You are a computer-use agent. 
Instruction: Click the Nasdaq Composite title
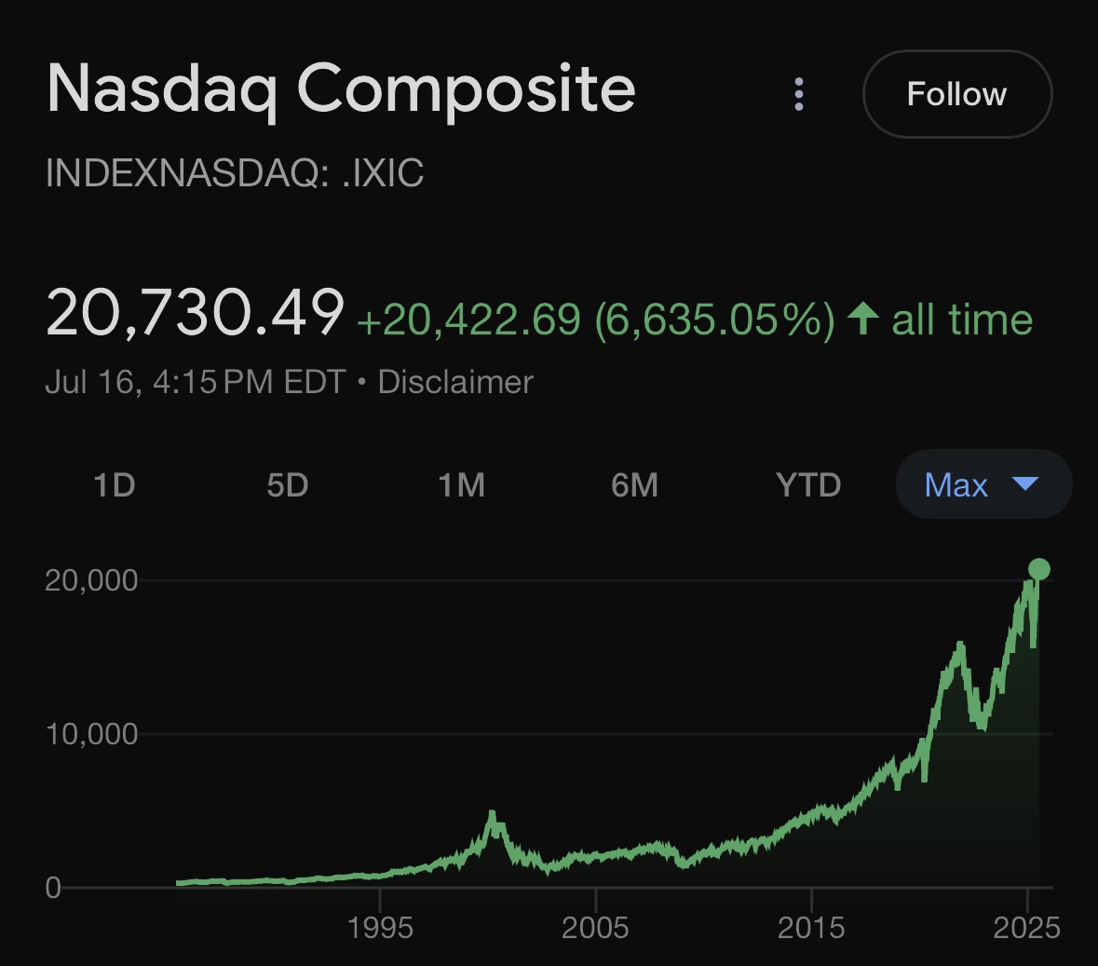[x=341, y=89]
